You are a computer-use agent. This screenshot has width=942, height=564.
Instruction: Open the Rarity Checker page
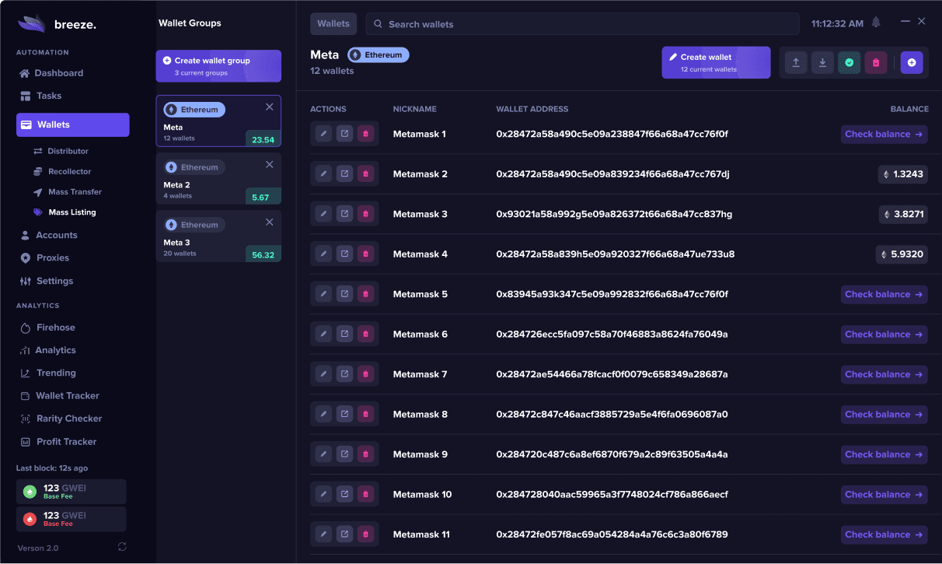tap(69, 418)
